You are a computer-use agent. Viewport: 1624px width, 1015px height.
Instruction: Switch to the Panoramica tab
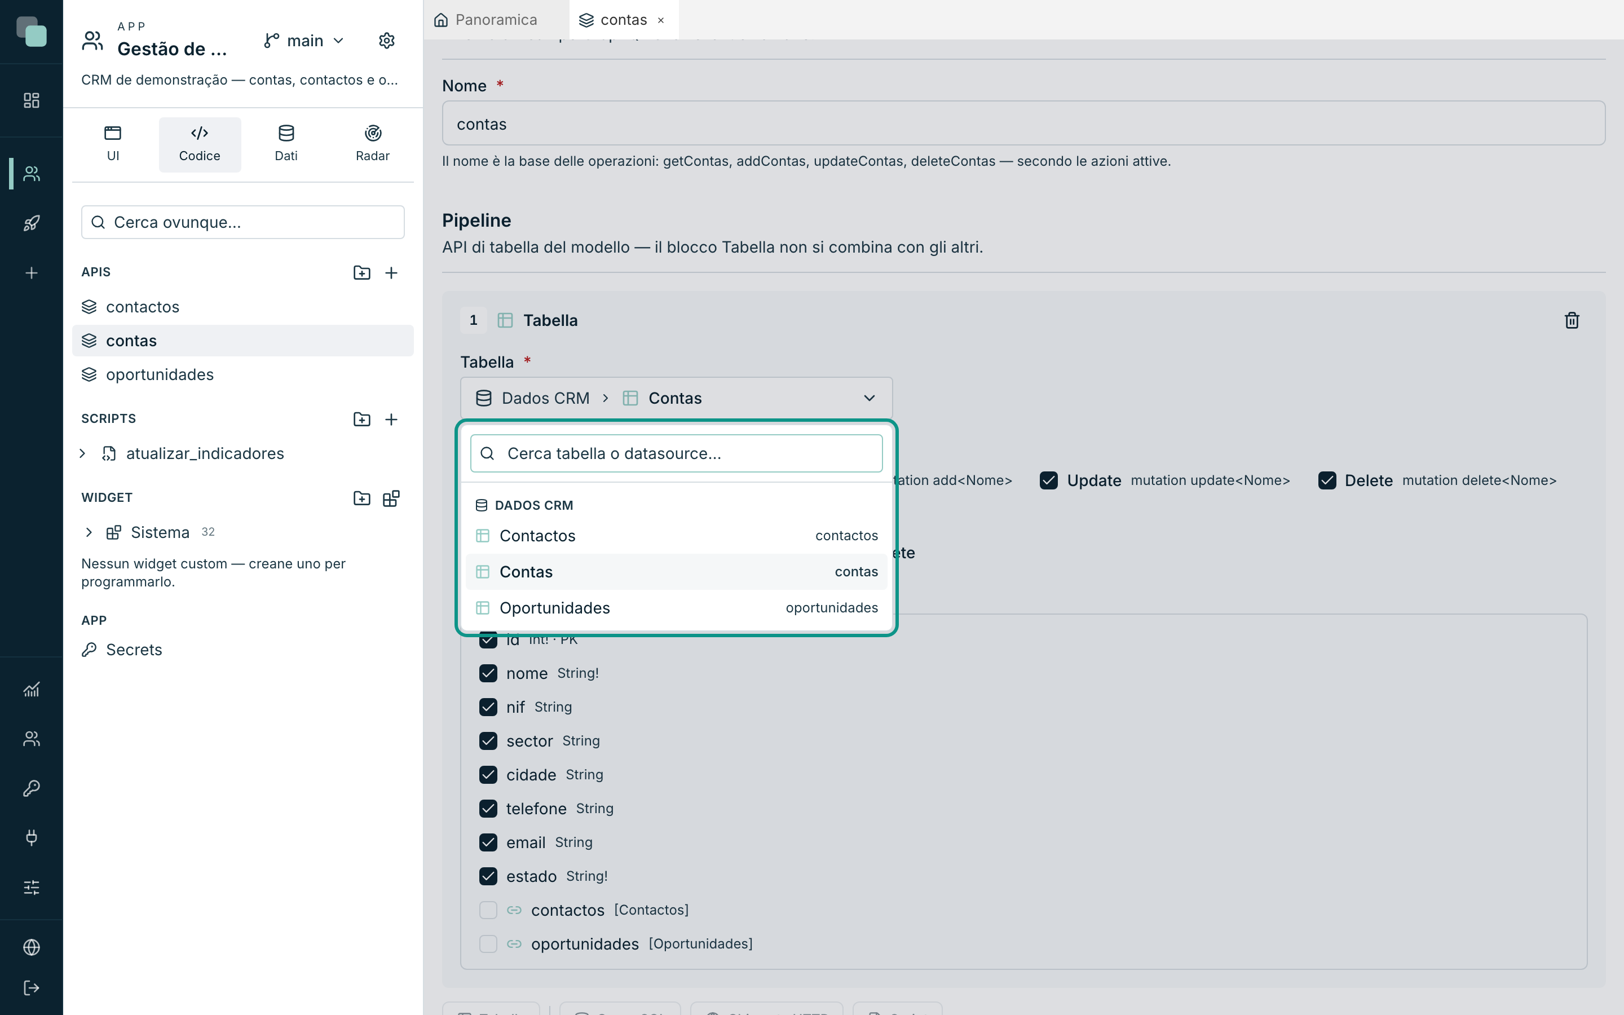pos(486,20)
